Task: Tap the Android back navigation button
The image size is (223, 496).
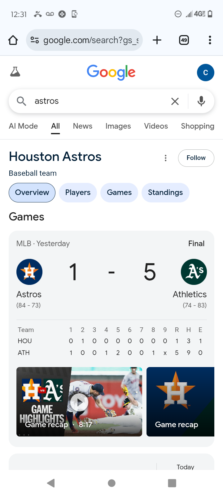Action: point(51,483)
